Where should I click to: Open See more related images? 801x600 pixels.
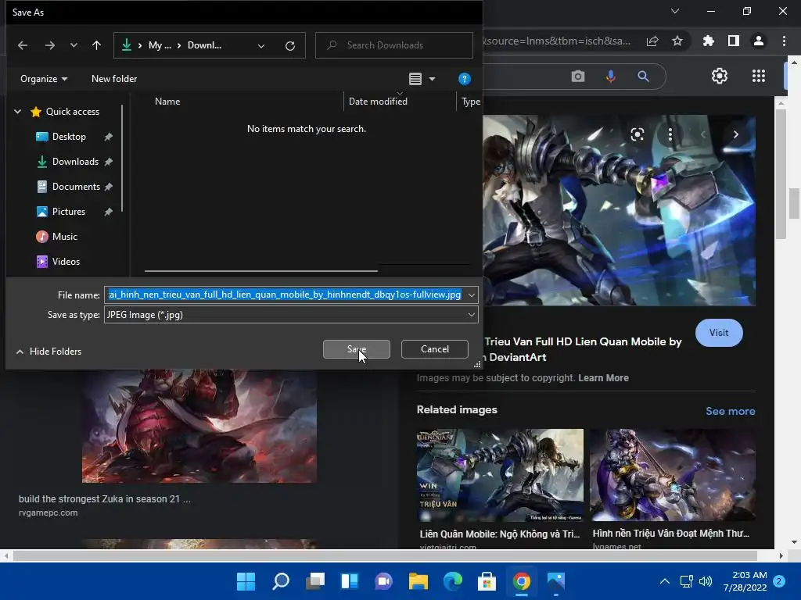(x=730, y=411)
